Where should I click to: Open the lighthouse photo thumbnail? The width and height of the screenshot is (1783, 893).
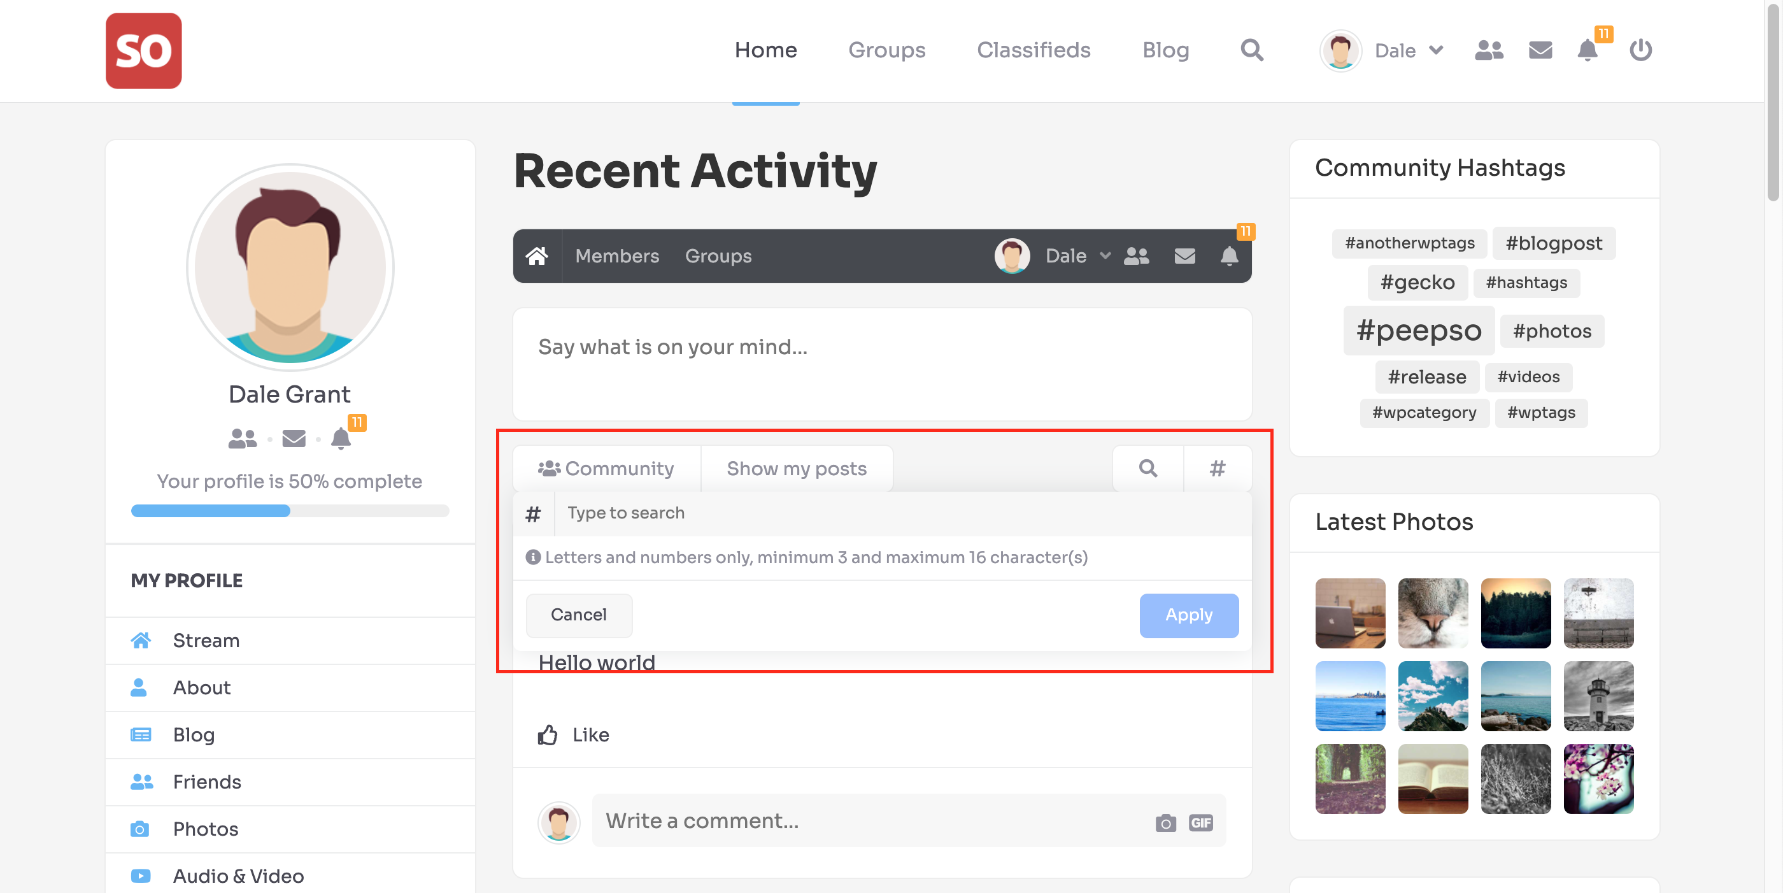[x=1598, y=696]
